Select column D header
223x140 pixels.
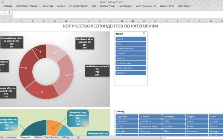[x=21, y=21]
